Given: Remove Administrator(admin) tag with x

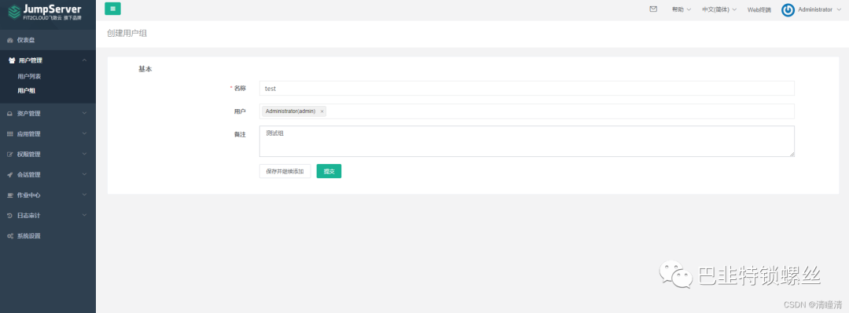Looking at the screenshot, I should (322, 111).
